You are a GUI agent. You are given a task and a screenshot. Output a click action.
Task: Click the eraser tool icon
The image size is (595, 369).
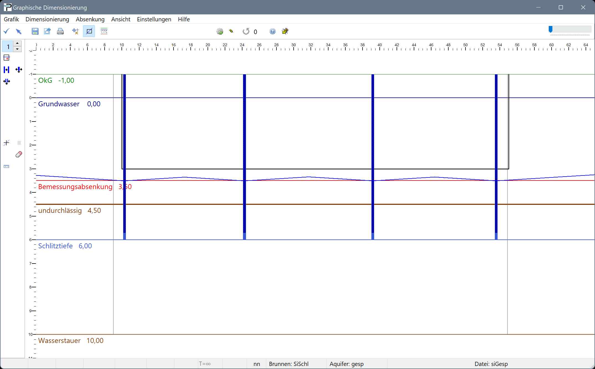tap(19, 154)
